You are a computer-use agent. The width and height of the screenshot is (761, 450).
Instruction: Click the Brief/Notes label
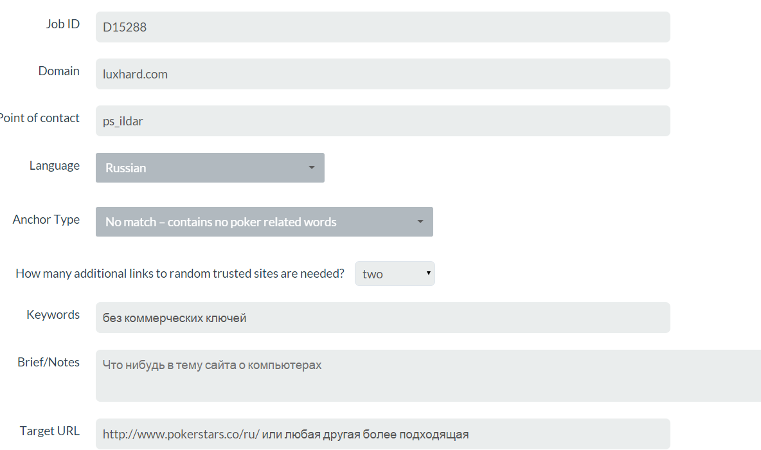click(49, 362)
